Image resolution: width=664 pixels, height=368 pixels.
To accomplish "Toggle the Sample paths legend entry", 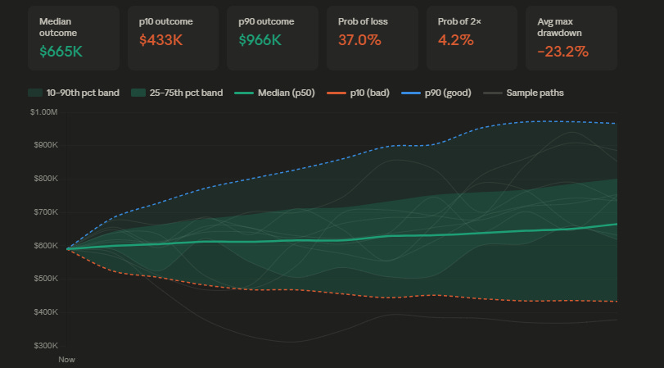I will [x=523, y=93].
